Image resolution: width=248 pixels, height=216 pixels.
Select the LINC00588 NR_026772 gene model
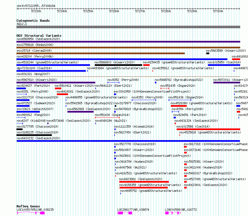[173, 213]
